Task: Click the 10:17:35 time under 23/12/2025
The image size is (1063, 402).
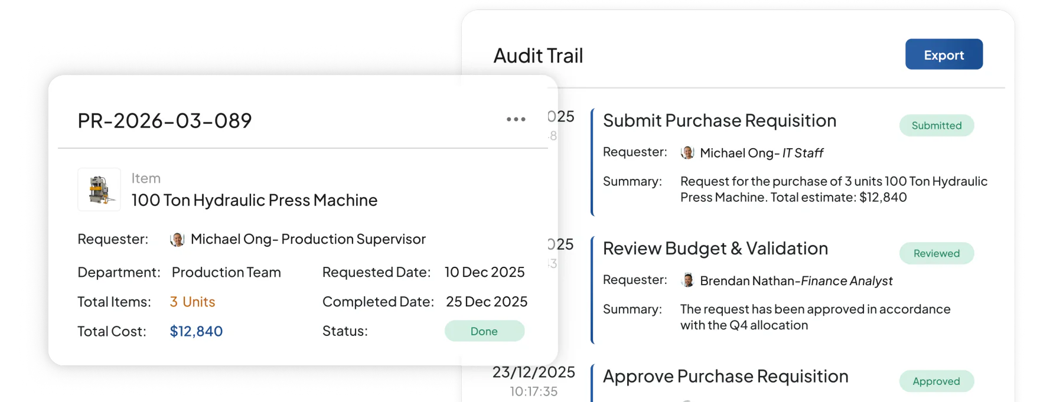Action: [534, 391]
